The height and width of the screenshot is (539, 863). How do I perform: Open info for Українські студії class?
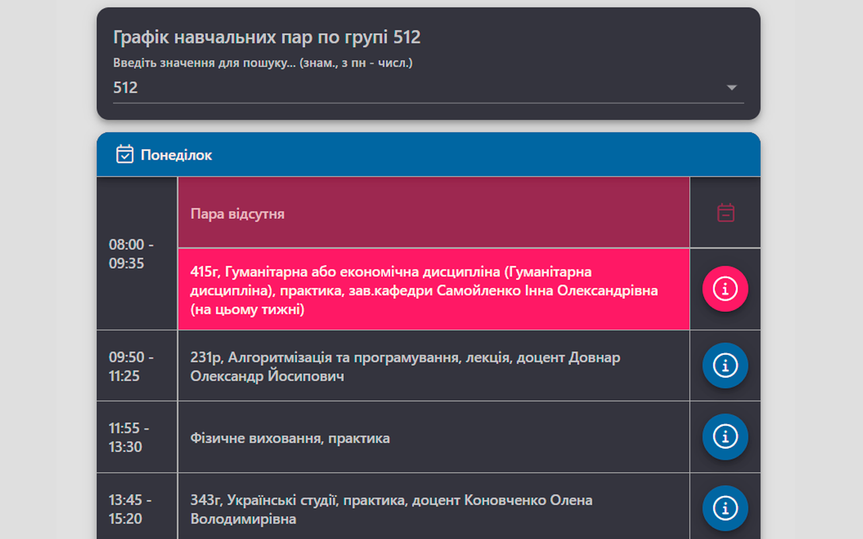pos(725,508)
